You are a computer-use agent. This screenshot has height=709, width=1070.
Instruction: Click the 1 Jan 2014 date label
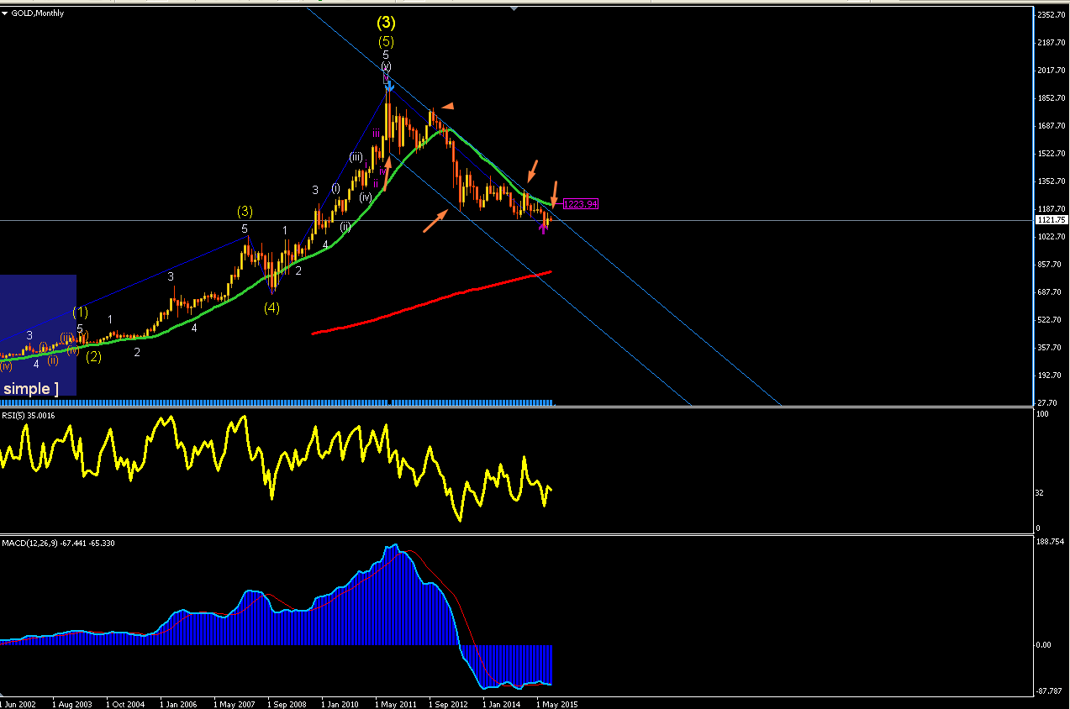[x=502, y=704]
